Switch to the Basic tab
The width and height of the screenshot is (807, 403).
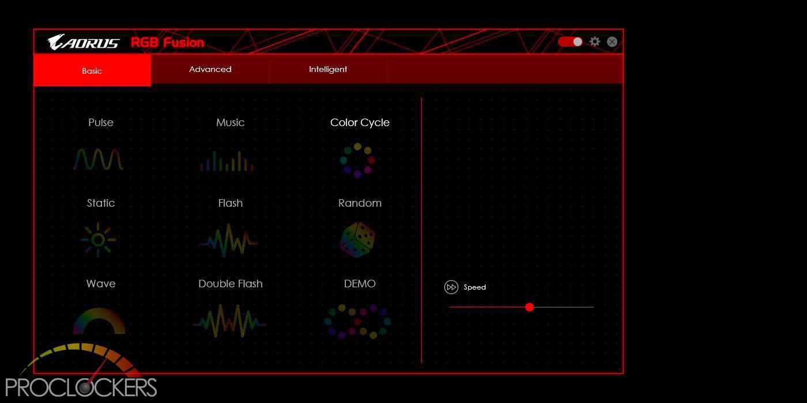pos(92,70)
